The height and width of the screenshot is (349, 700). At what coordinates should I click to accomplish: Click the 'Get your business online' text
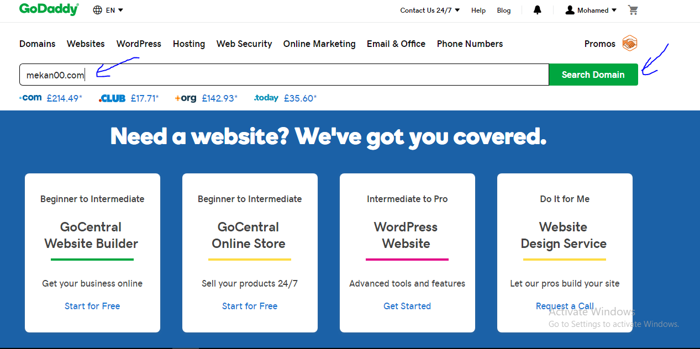[92, 283]
